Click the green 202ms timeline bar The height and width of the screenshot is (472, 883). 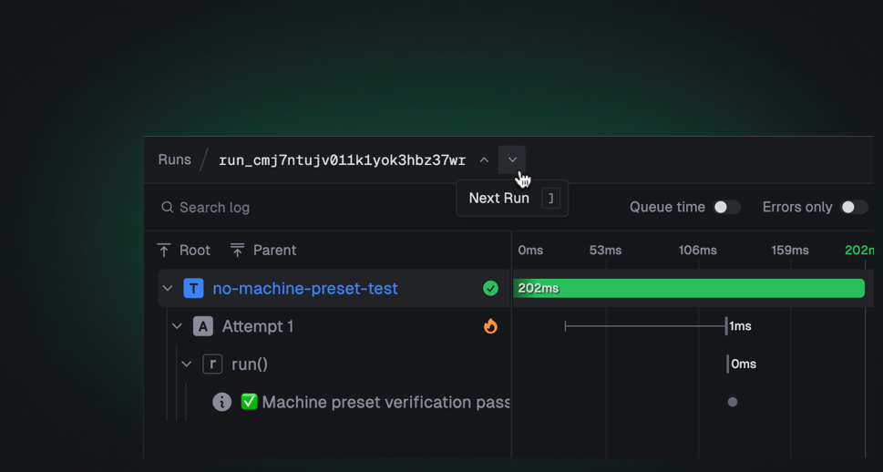[x=689, y=288]
